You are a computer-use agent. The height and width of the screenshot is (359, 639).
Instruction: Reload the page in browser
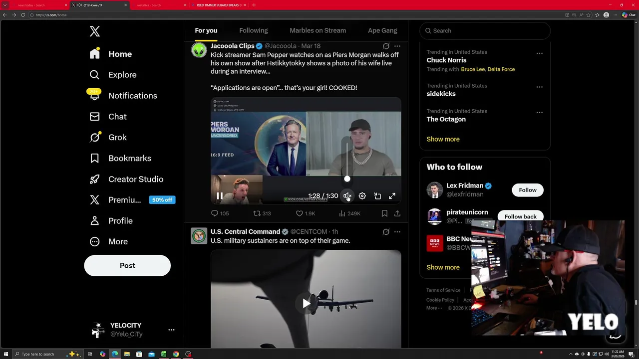point(23,15)
